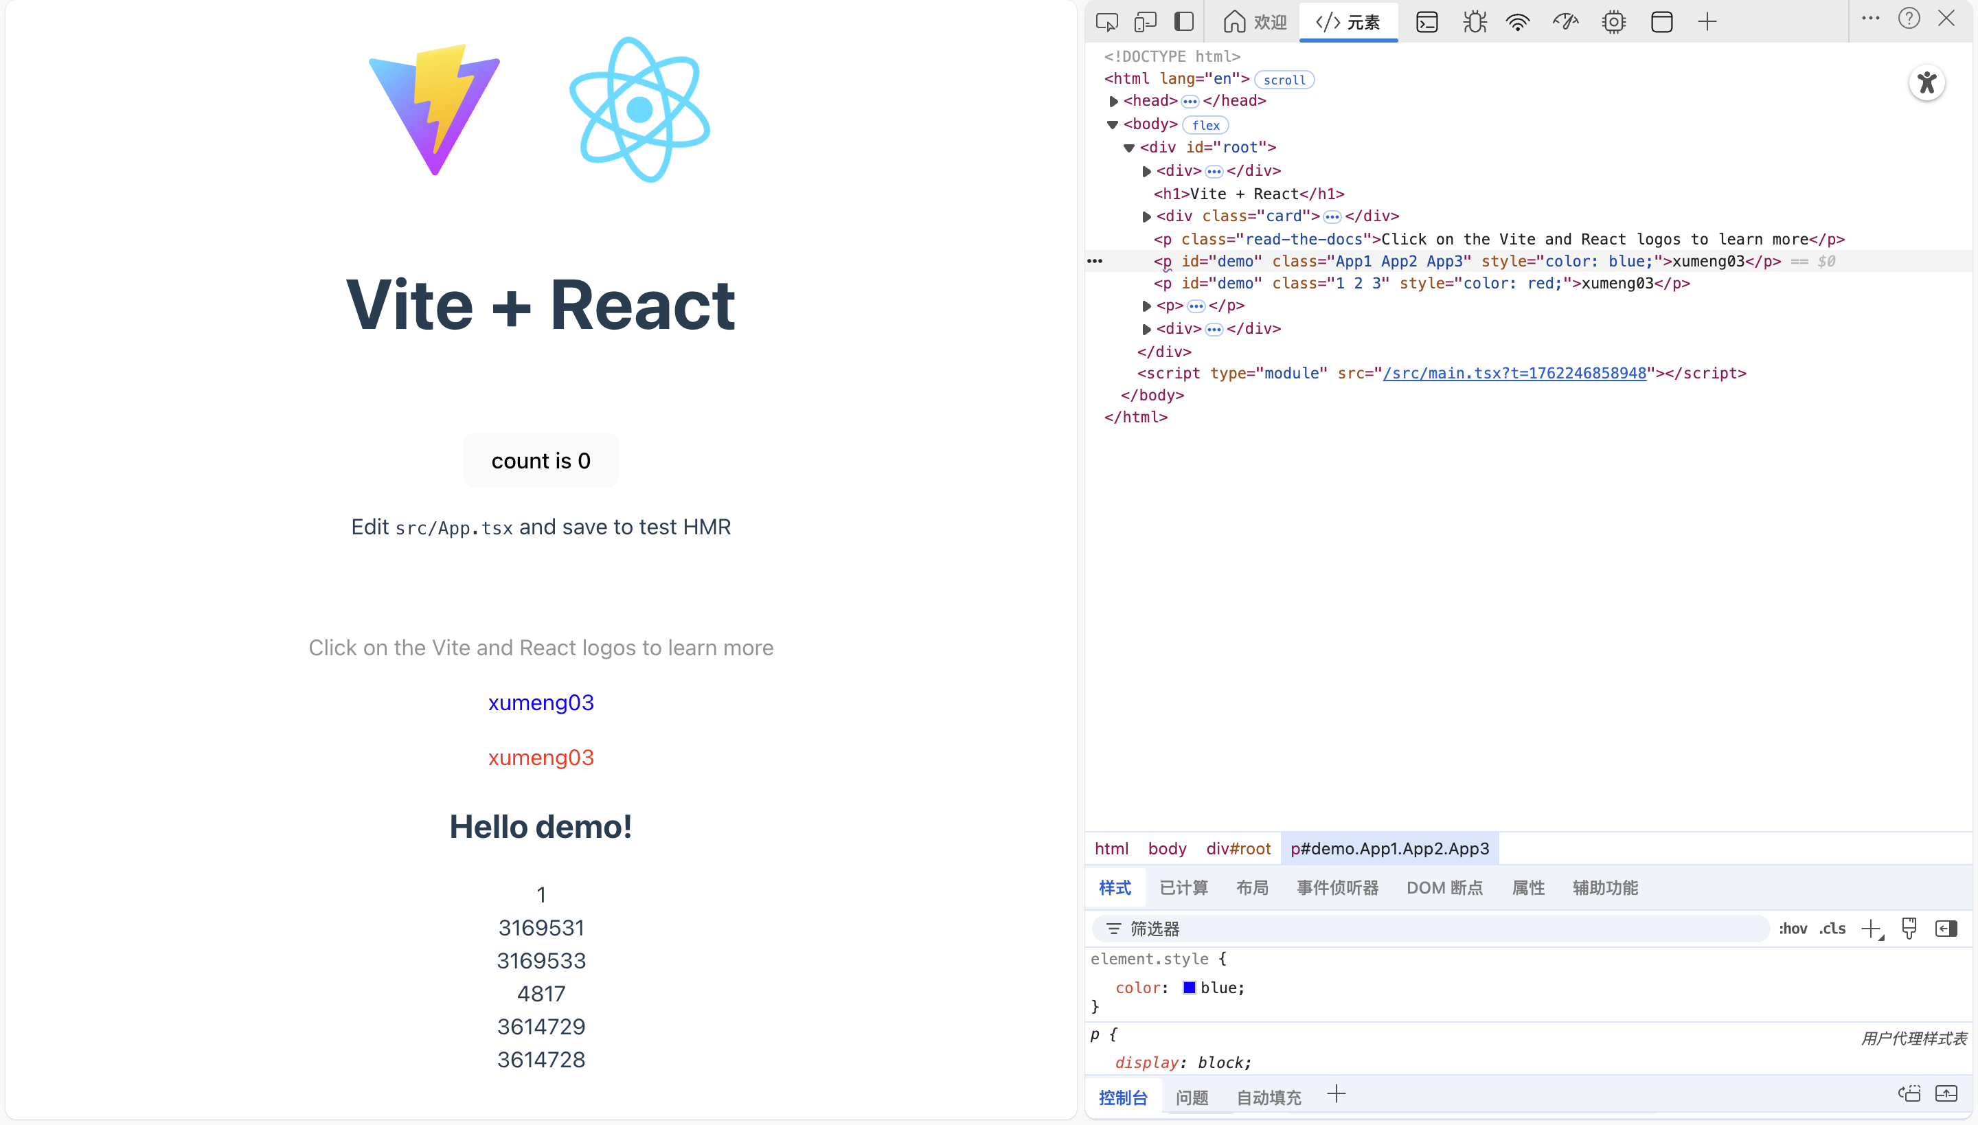Open the /src/main.tsx script link

pos(1514,373)
